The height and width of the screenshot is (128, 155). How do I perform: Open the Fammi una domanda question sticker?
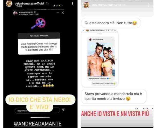click(39, 44)
